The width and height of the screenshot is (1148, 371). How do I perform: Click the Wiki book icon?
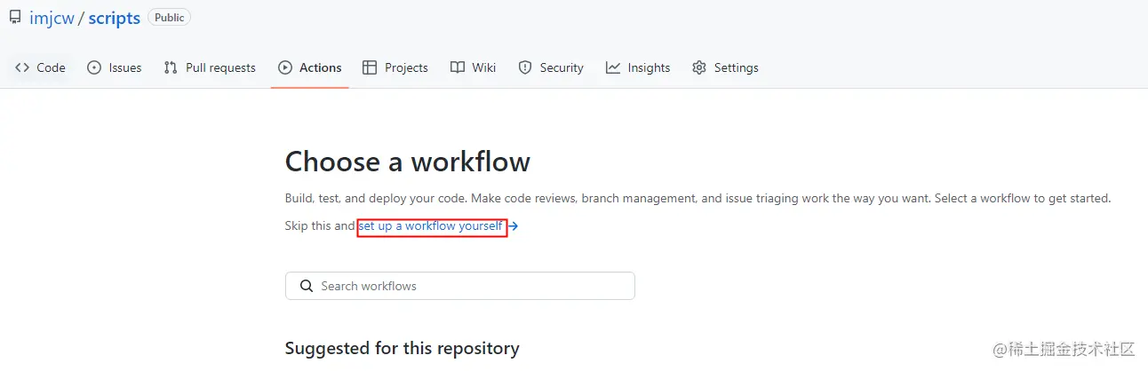tap(458, 67)
